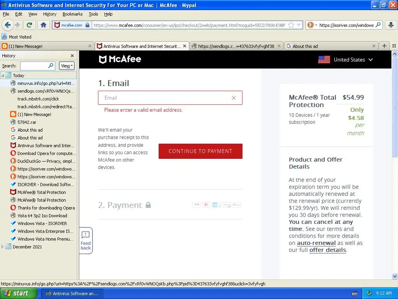Open the United States country selector

[346, 60]
